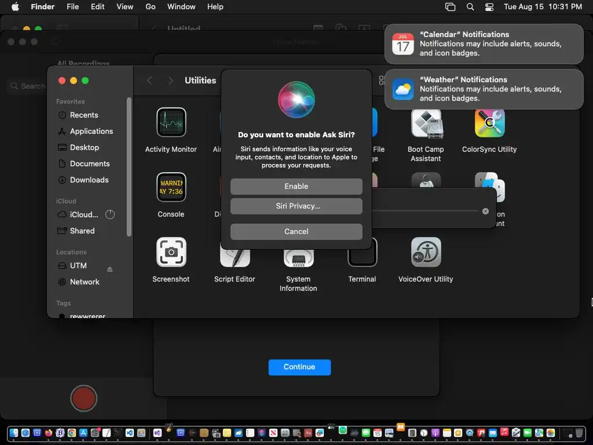
Task: Open the Go menu
Action: [151, 7]
